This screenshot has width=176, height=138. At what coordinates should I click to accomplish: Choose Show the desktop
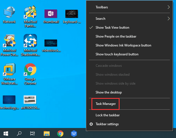129,92
